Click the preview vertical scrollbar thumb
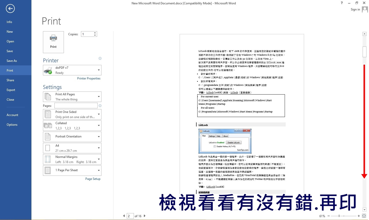This screenshot has height=220, width=369. 365,52
